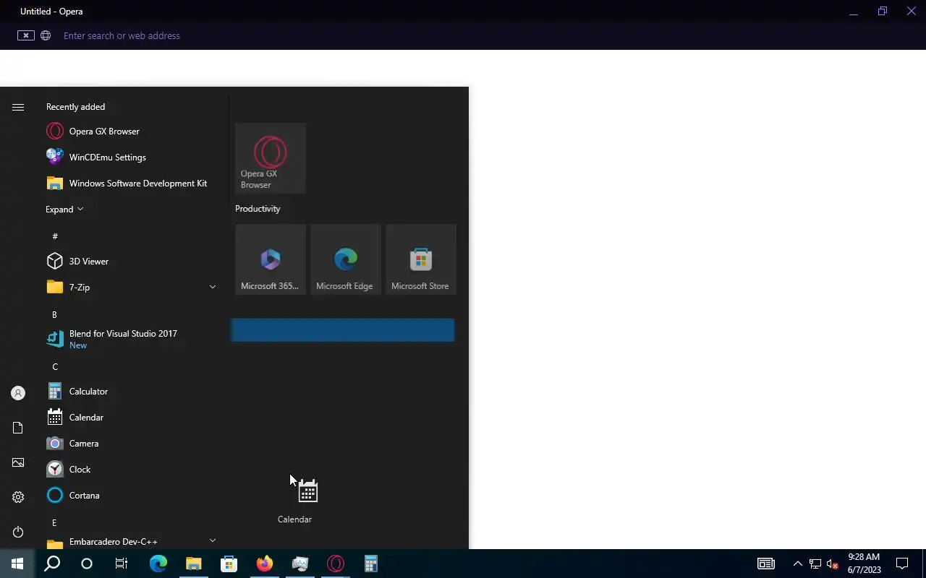The image size is (926, 578).
Task: Open the network icon in system tray
Action: coord(815,564)
